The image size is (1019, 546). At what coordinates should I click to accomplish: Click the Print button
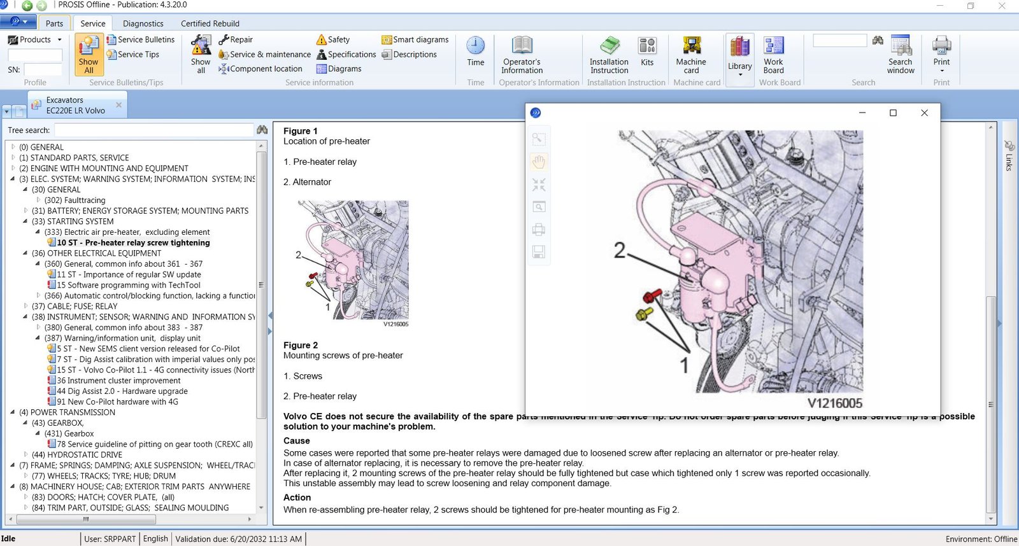pyautogui.click(x=941, y=55)
